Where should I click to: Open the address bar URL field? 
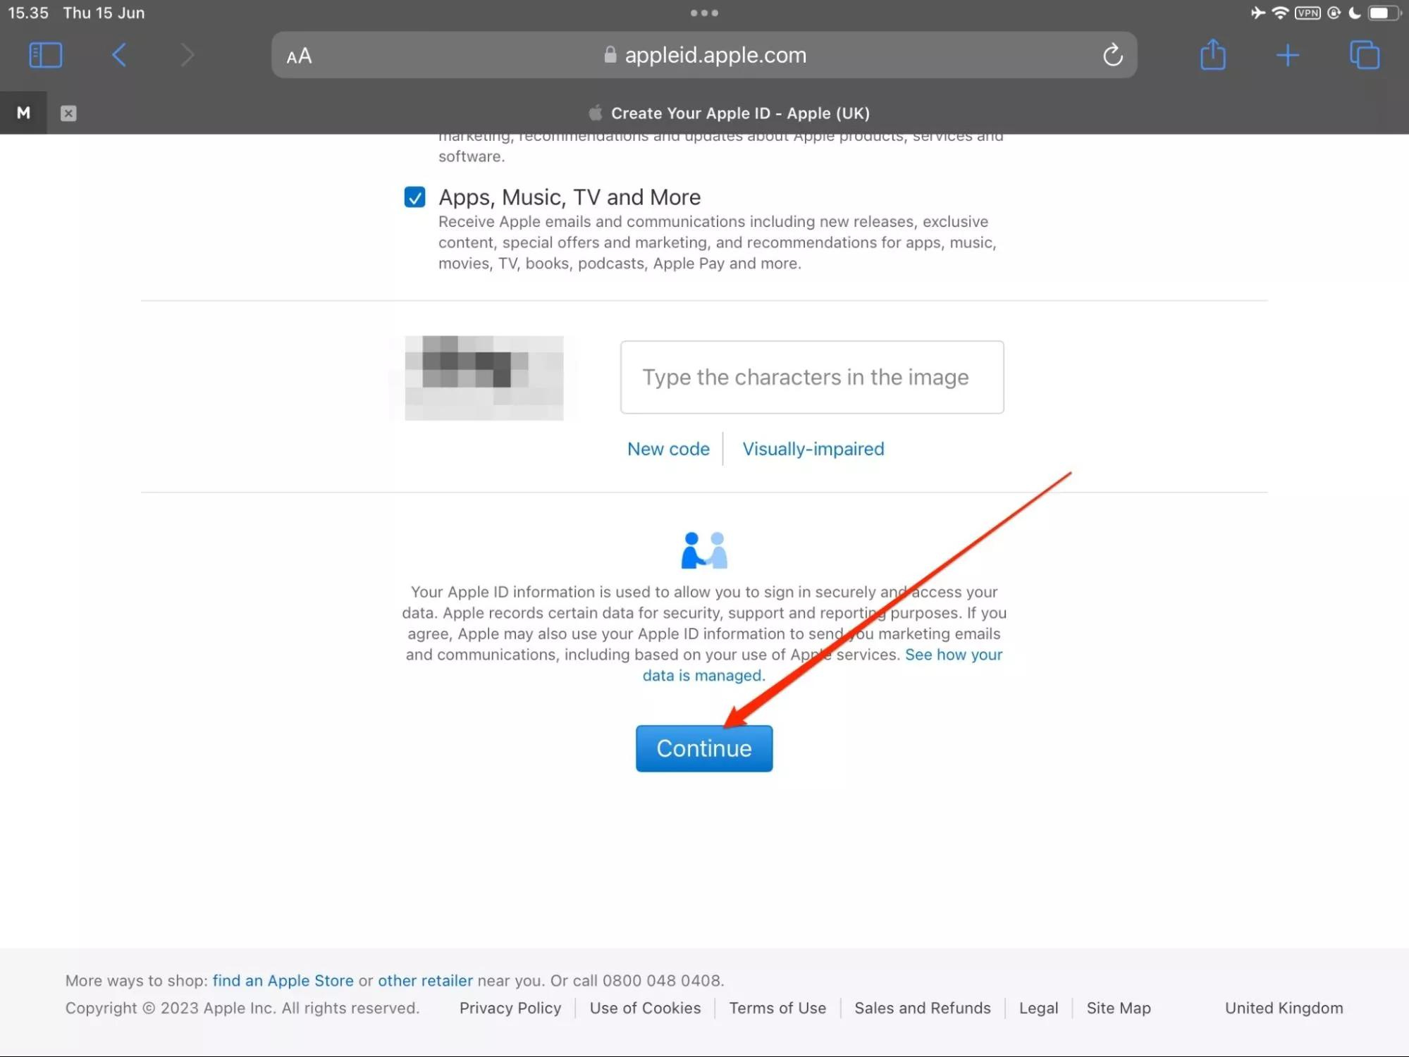click(704, 54)
